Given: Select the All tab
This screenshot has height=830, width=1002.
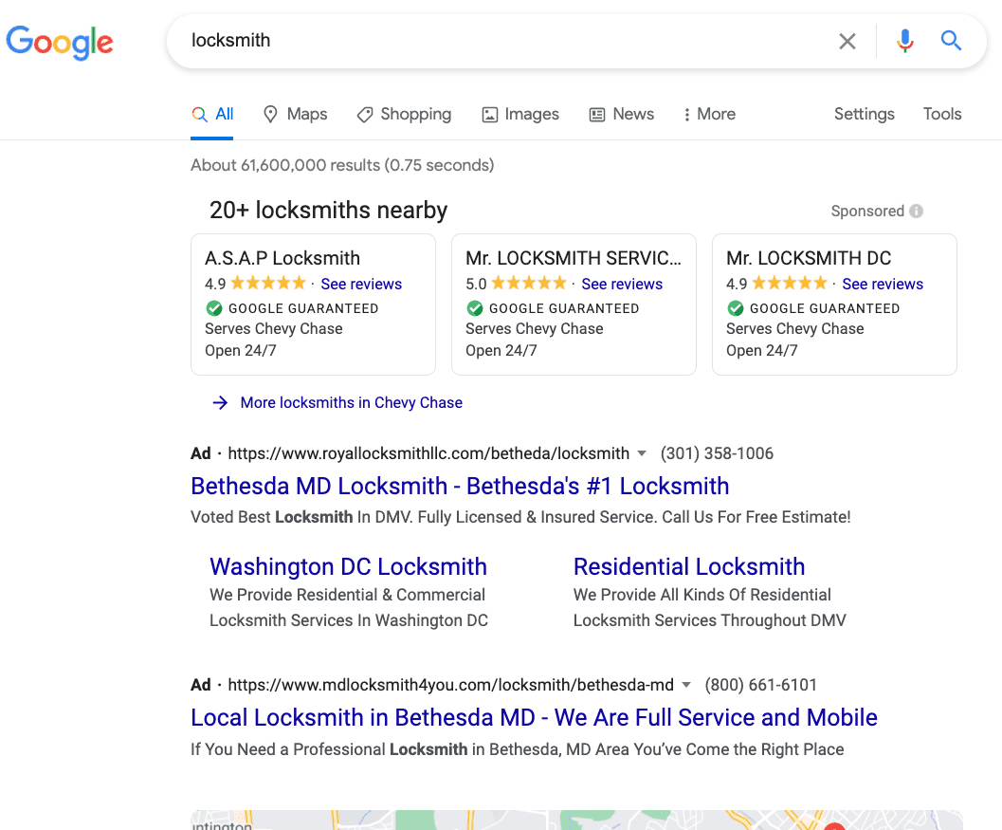Looking at the screenshot, I should [212, 115].
